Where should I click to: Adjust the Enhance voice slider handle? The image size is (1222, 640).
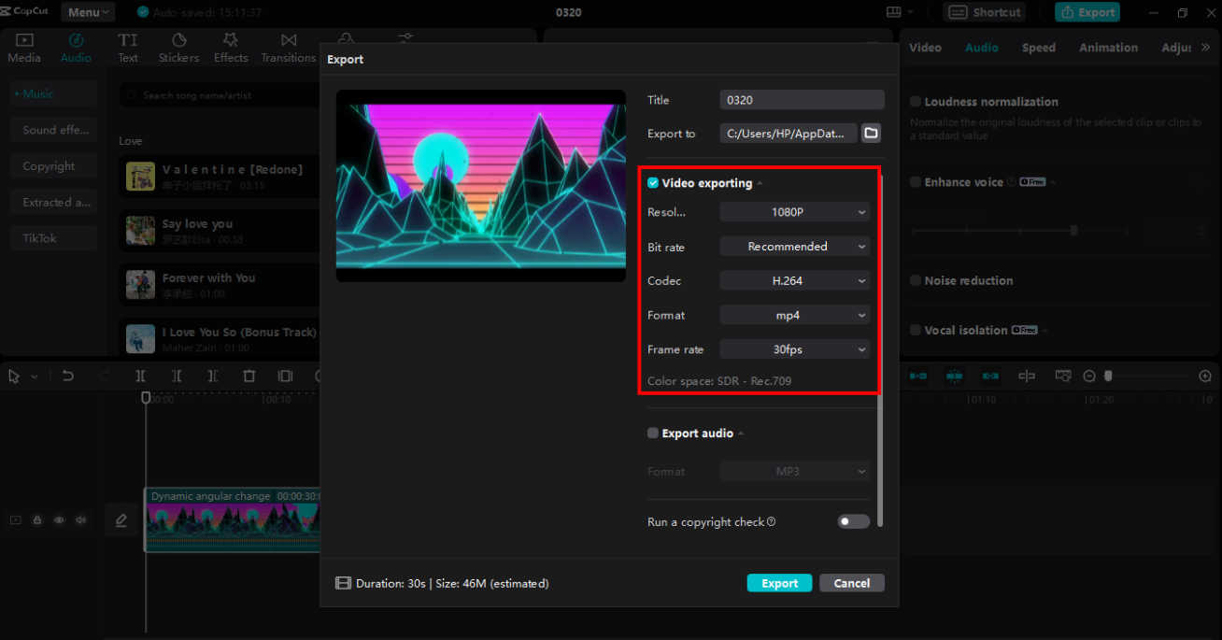tap(1074, 230)
